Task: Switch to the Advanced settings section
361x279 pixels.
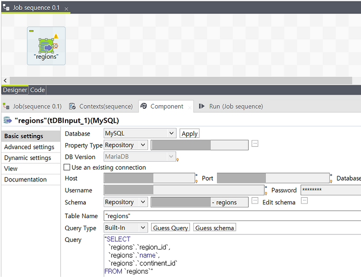Action: 30,147
